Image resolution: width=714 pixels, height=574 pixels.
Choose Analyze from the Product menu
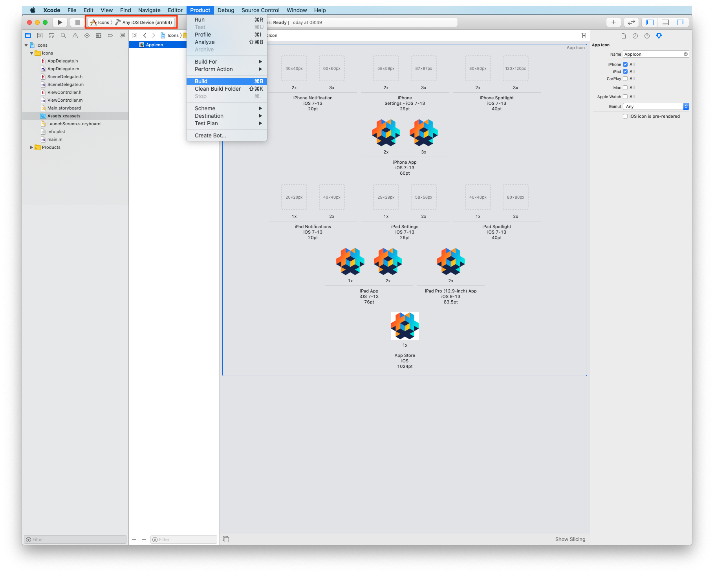(x=227, y=42)
